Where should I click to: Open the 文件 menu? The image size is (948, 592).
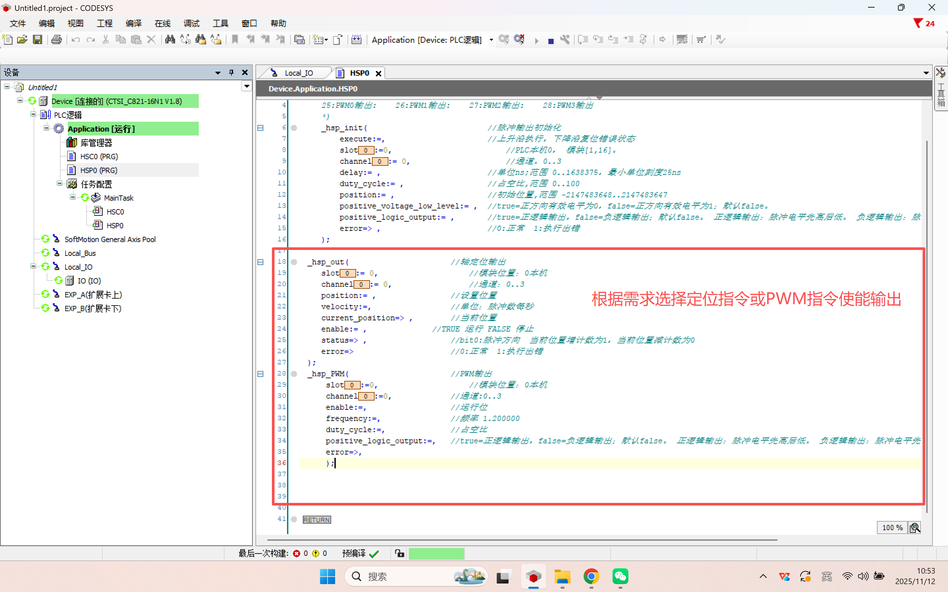click(18, 23)
